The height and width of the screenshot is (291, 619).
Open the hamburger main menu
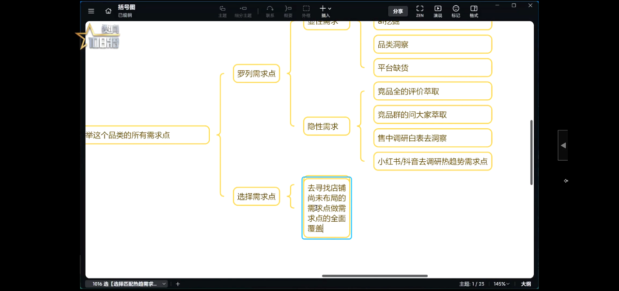[x=91, y=11]
